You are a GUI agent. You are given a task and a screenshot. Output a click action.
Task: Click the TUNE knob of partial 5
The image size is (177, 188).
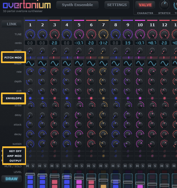click(x=79, y=34)
